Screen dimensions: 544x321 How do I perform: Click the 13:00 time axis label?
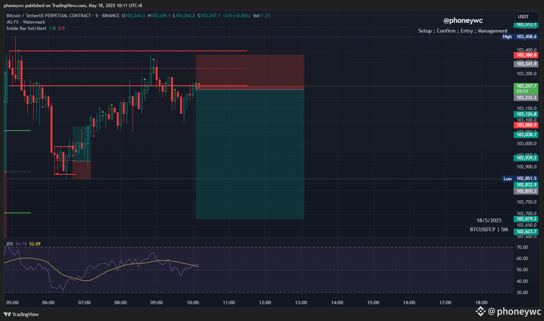click(301, 303)
